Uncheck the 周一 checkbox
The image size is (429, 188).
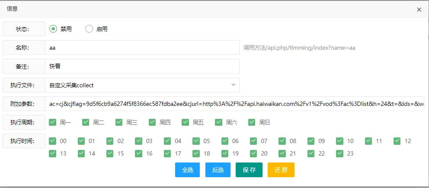(53, 122)
